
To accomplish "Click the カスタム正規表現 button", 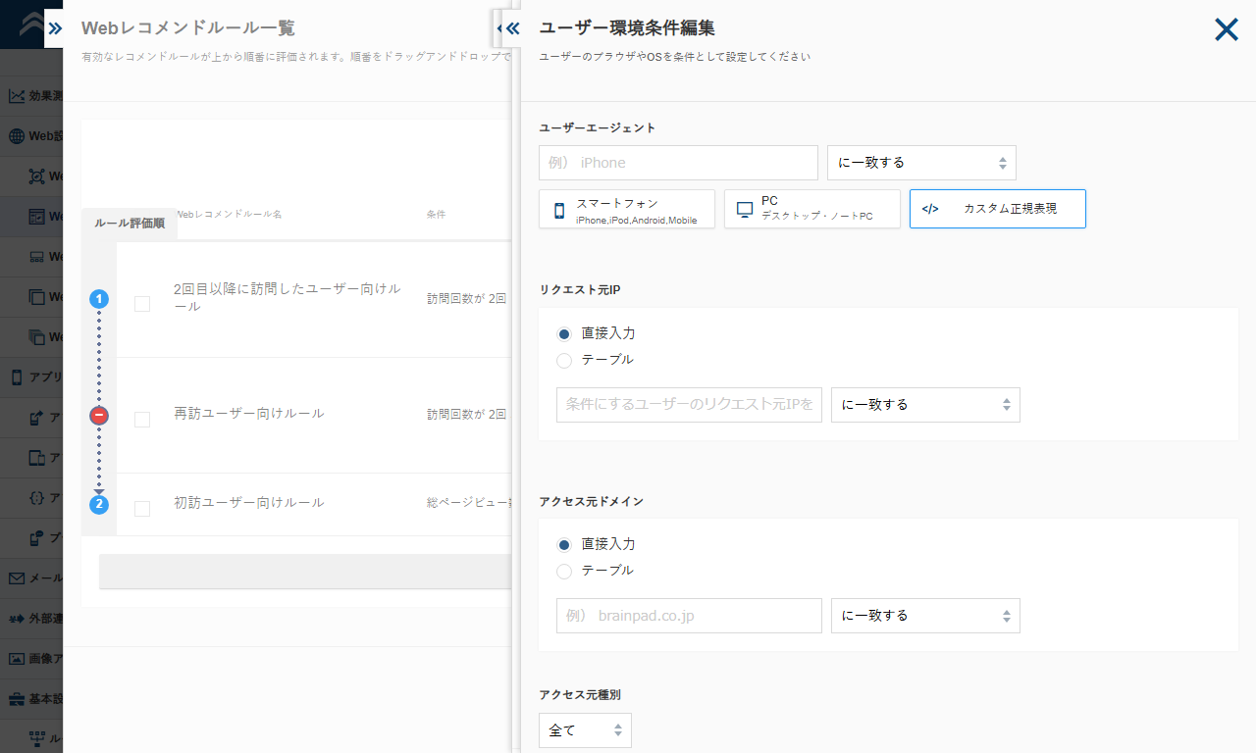I will [998, 209].
